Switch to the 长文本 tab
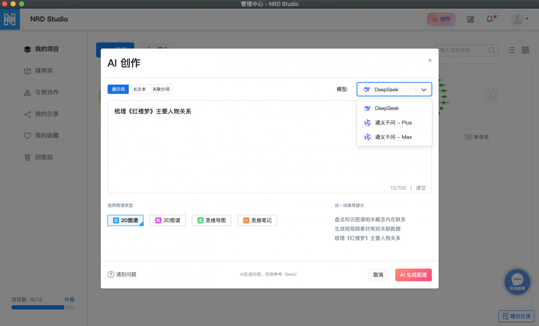The width and height of the screenshot is (539, 326). (x=139, y=89)
